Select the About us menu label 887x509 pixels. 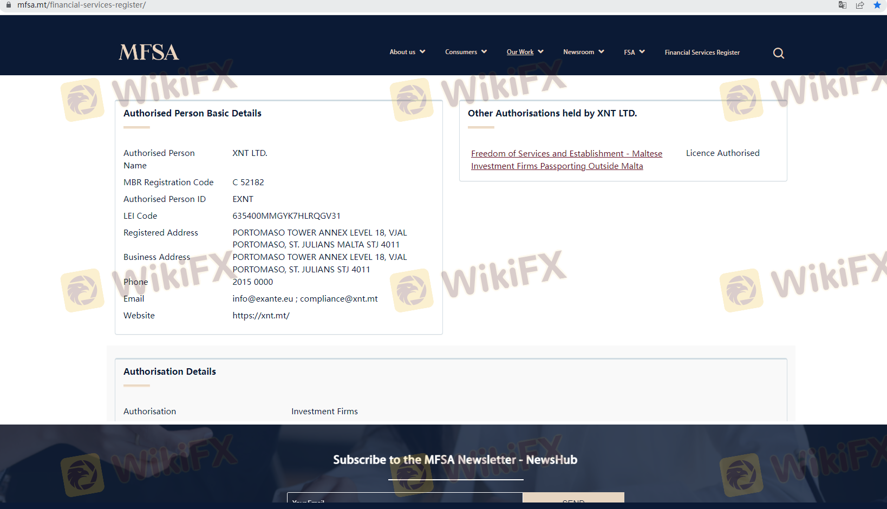click(402, 52)
